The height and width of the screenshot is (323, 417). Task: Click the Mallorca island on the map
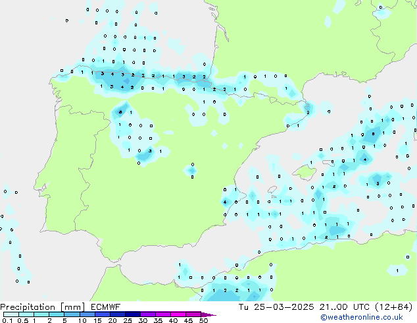point(305,173)
